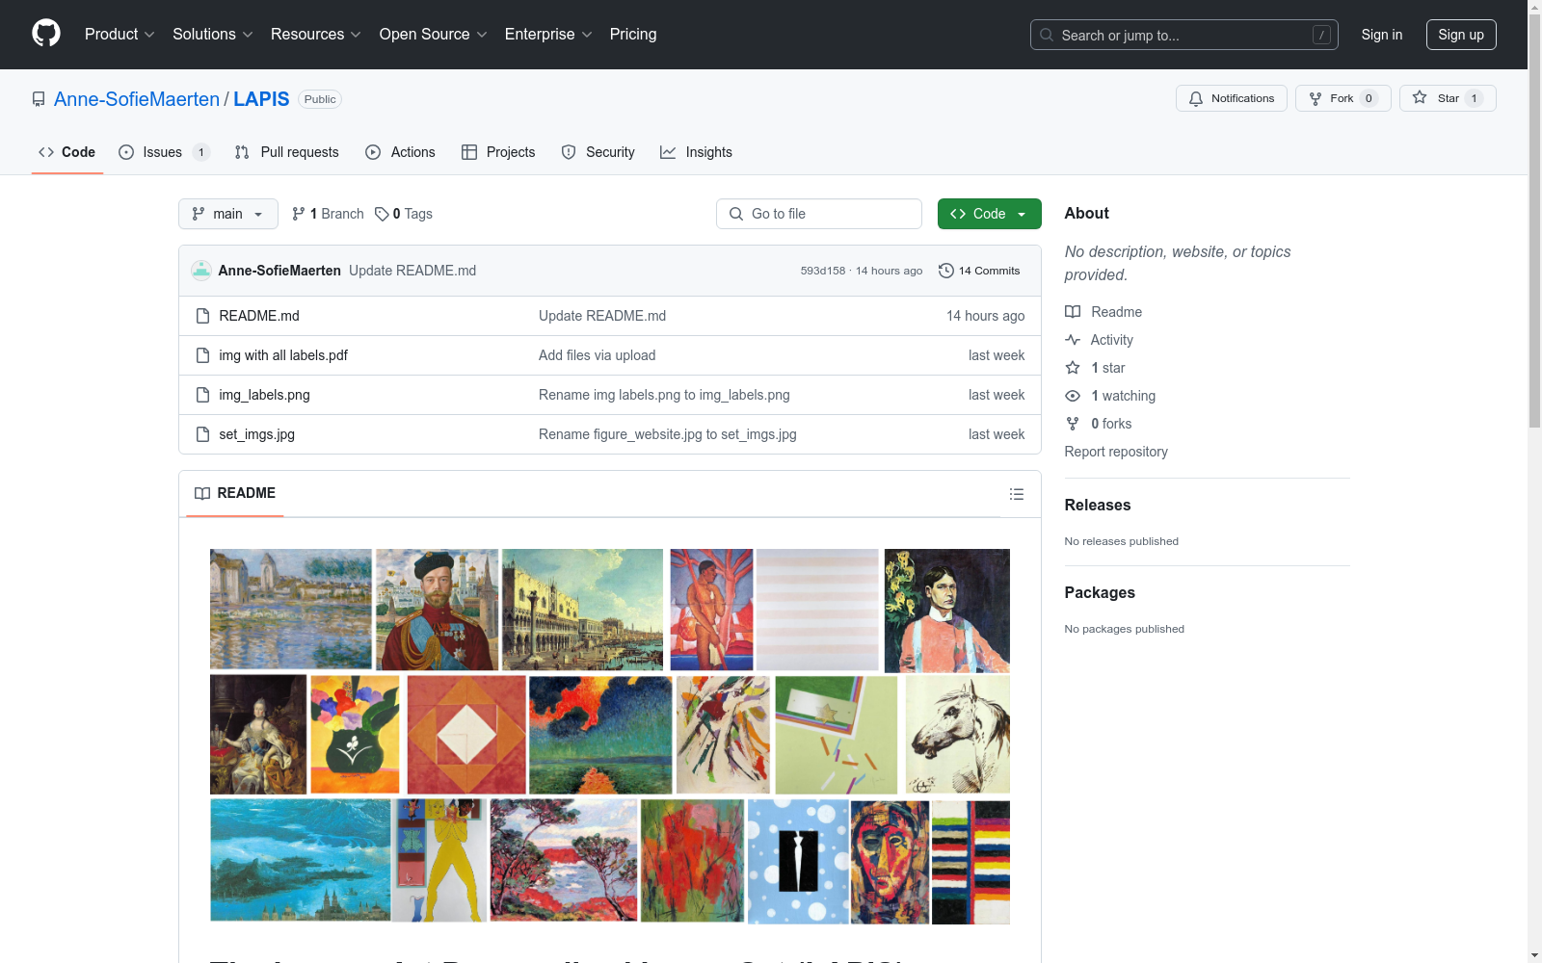
Task: Click the star icon in About sidebar
Action: click(1073, 368)
